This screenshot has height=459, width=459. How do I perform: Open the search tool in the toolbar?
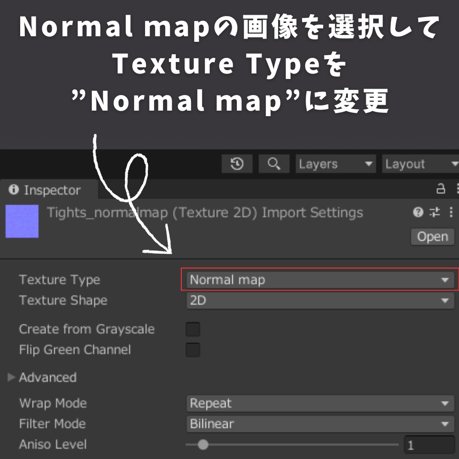pos(274,164)
